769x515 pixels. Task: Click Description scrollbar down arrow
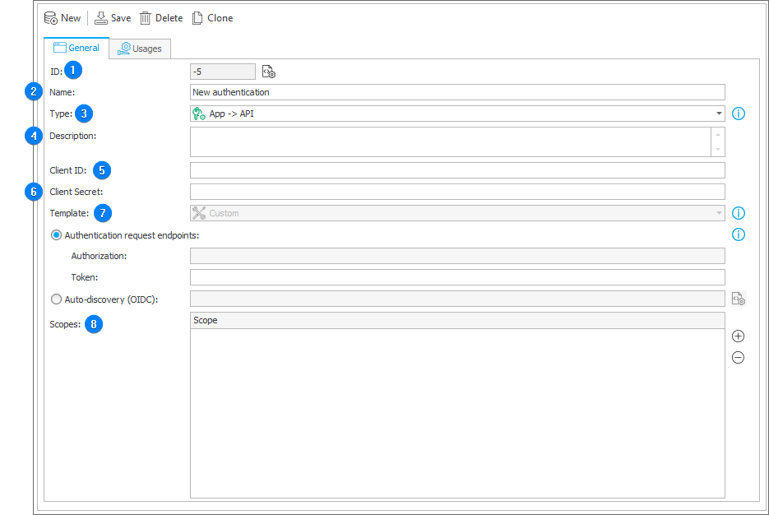click(x=718, y=149)
